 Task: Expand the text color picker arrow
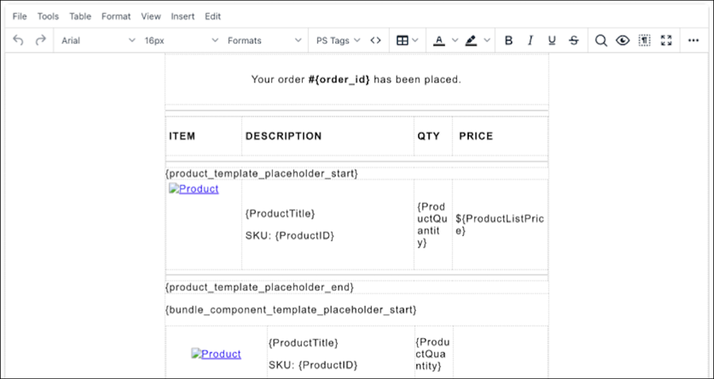[x=454, y=41]
